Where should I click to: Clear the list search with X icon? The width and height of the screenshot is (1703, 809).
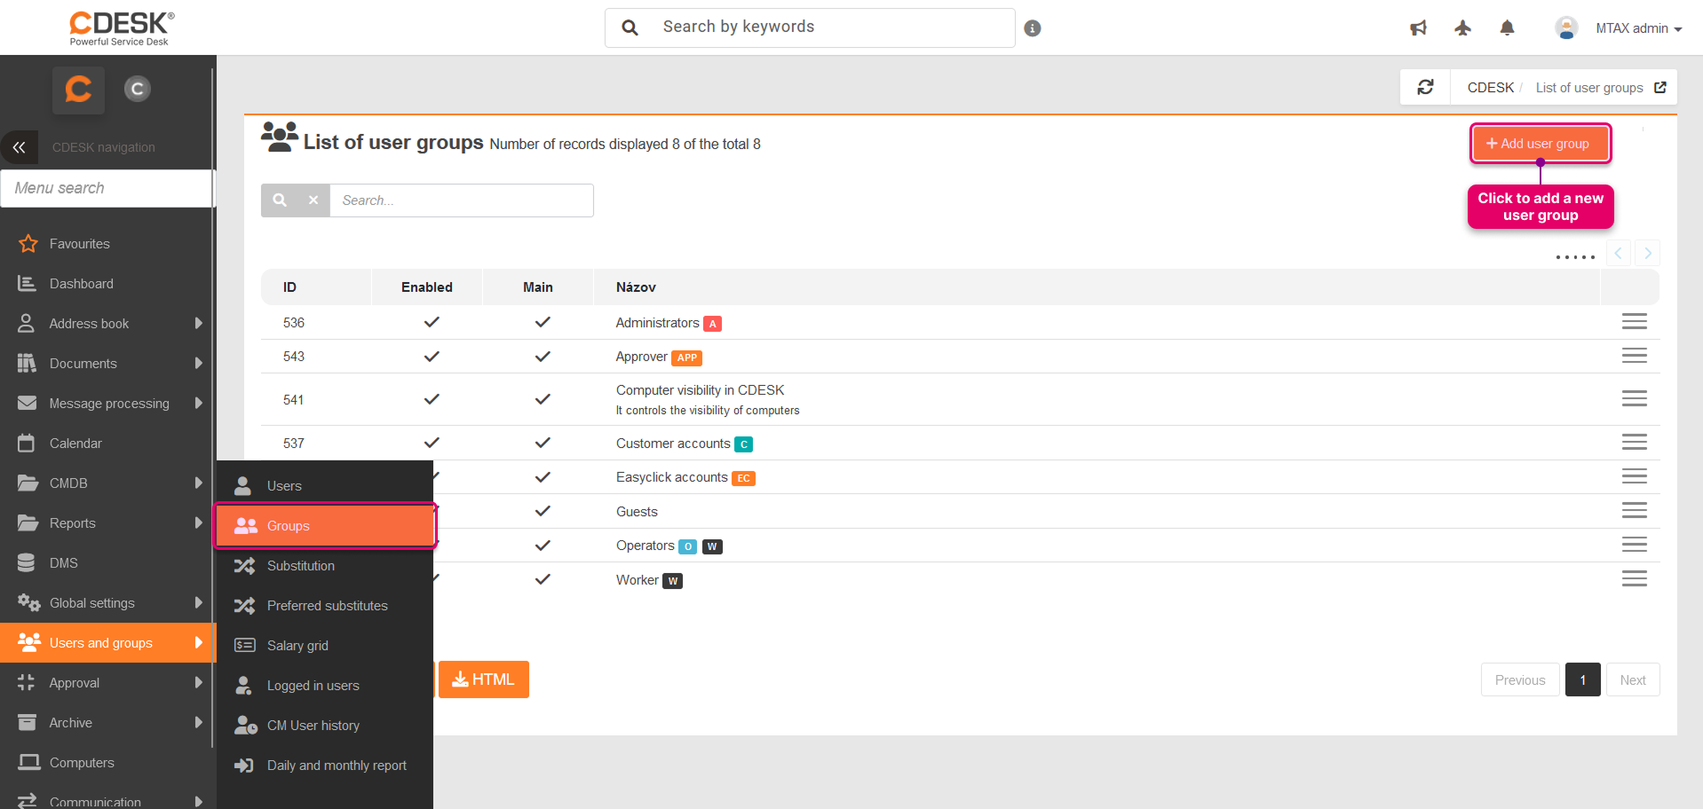pyautogui.click(x=313, y=200)
